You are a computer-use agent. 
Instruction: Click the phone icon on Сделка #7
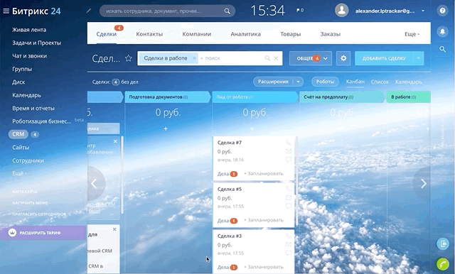coord(288,143)
